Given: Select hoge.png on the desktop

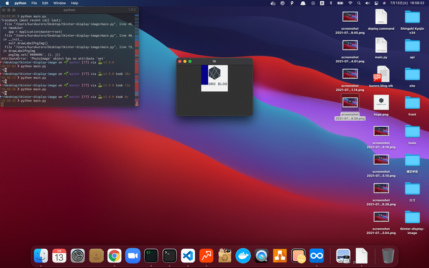Looking at the screenshot, I should point(381,103).
